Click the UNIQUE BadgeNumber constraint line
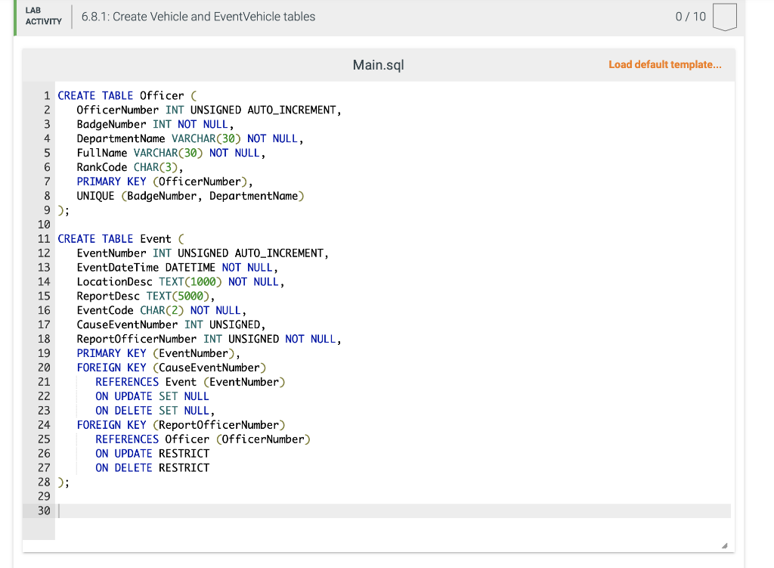This screenshot has height=568, width=774. (190, 196)
